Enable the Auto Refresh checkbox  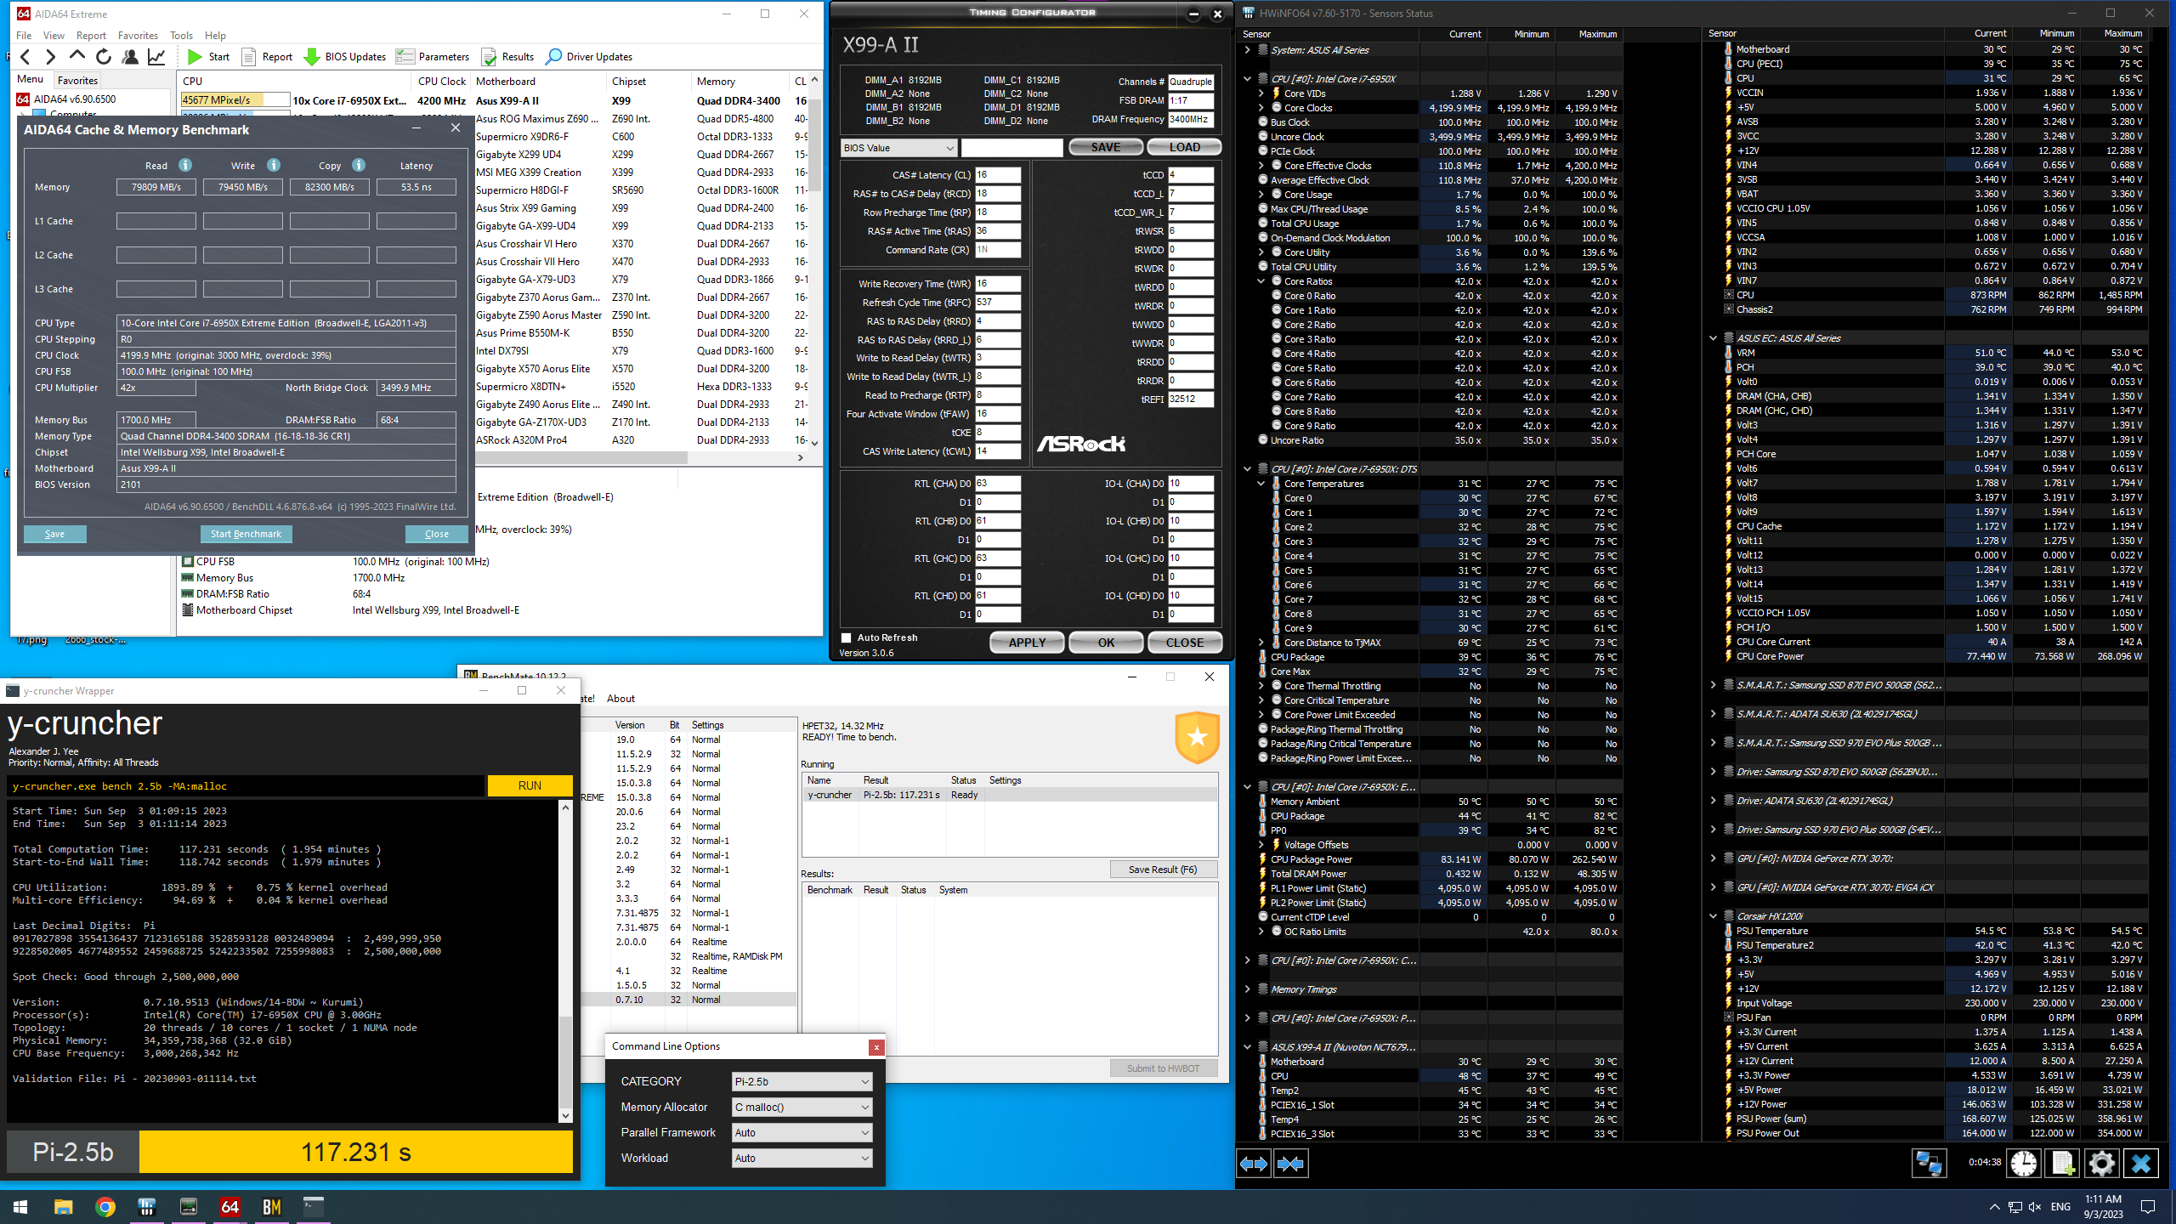(847, 637)
